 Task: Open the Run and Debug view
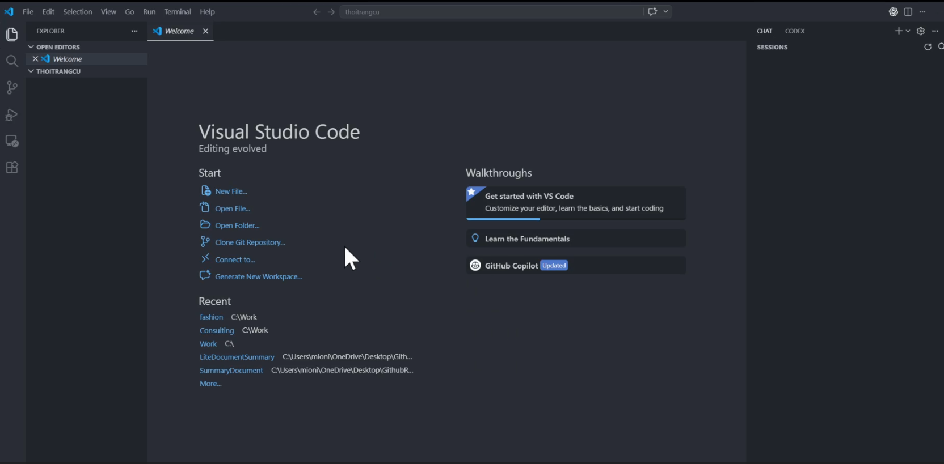click(12, 114)
